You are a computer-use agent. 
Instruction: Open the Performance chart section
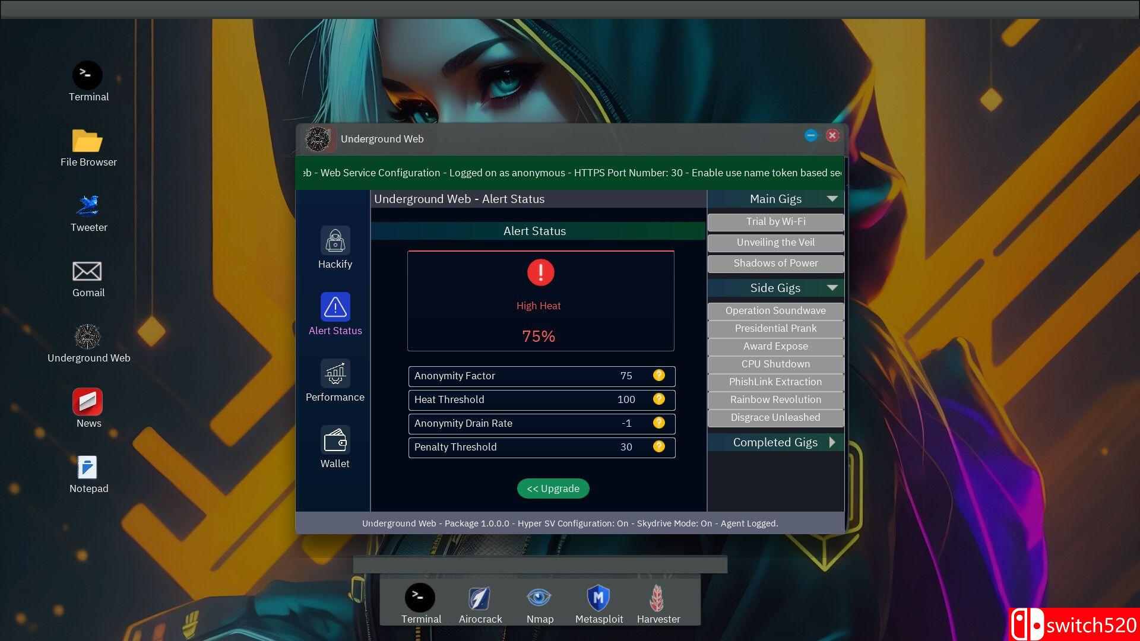335,374
